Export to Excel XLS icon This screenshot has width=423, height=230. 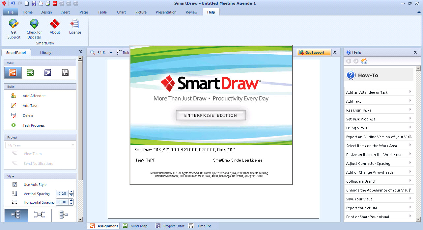75,3
